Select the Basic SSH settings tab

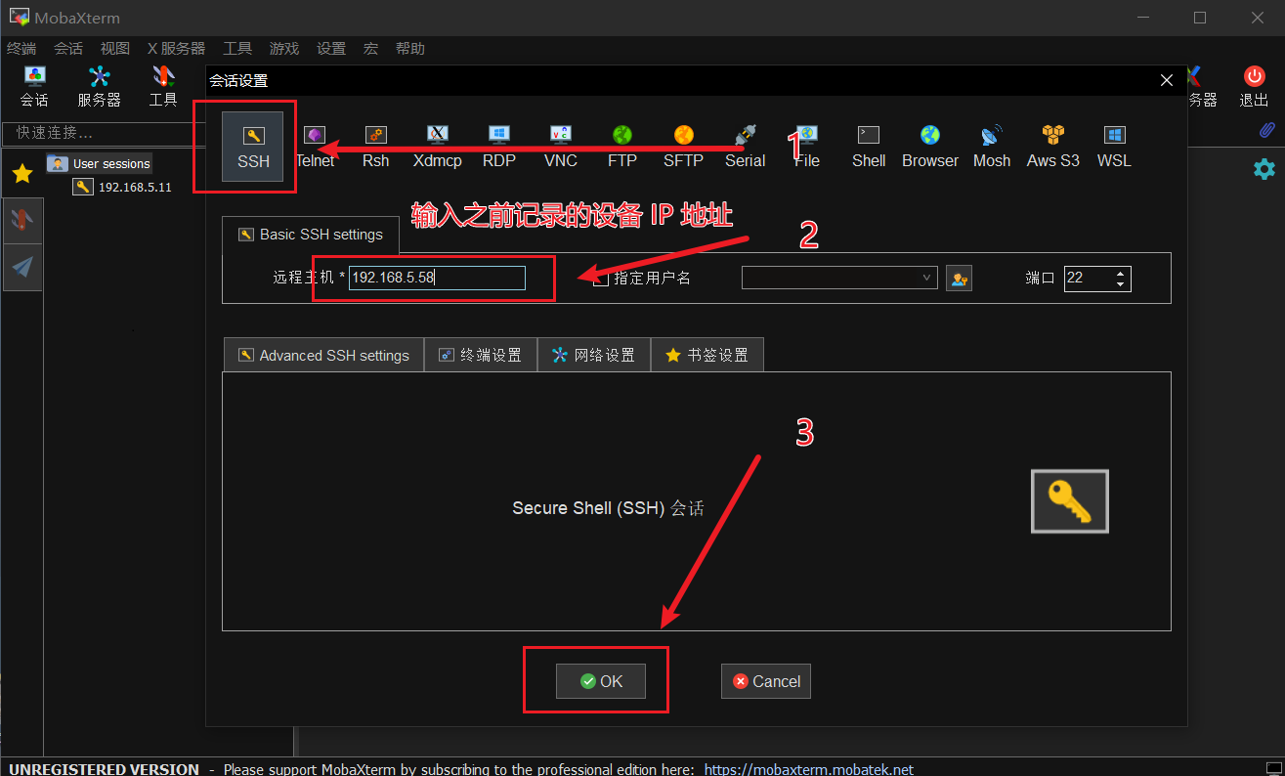310,235
